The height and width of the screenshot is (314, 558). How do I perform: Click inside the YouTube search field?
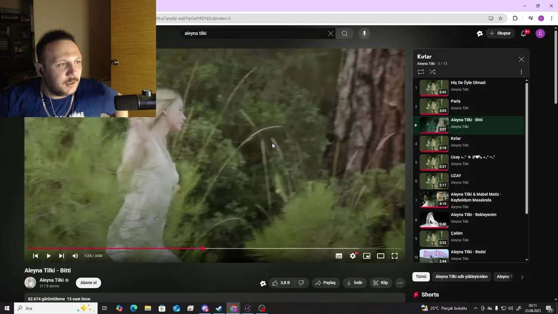click(255, 34)
